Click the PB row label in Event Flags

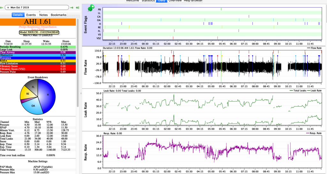99,10
